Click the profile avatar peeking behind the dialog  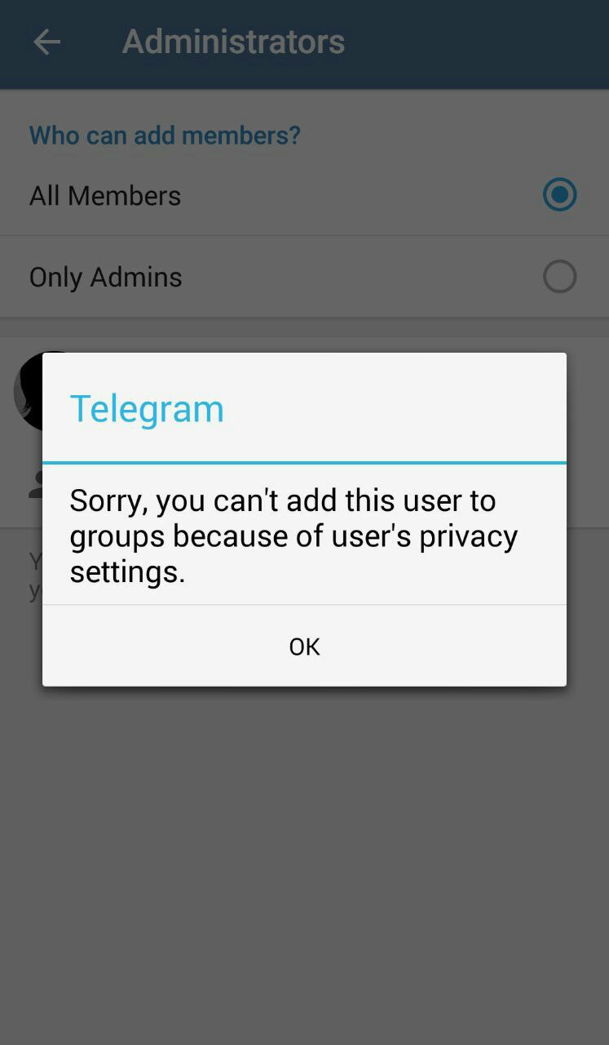click(x=28, y=392)
